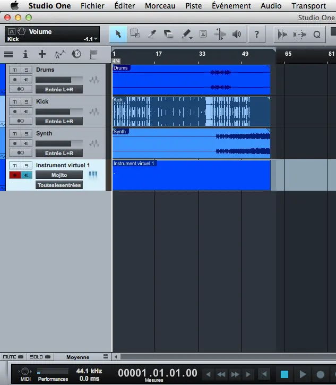This screenshot has height=385, width=336.
Task: Open the Éditer menu
Action: pos(124,5)
